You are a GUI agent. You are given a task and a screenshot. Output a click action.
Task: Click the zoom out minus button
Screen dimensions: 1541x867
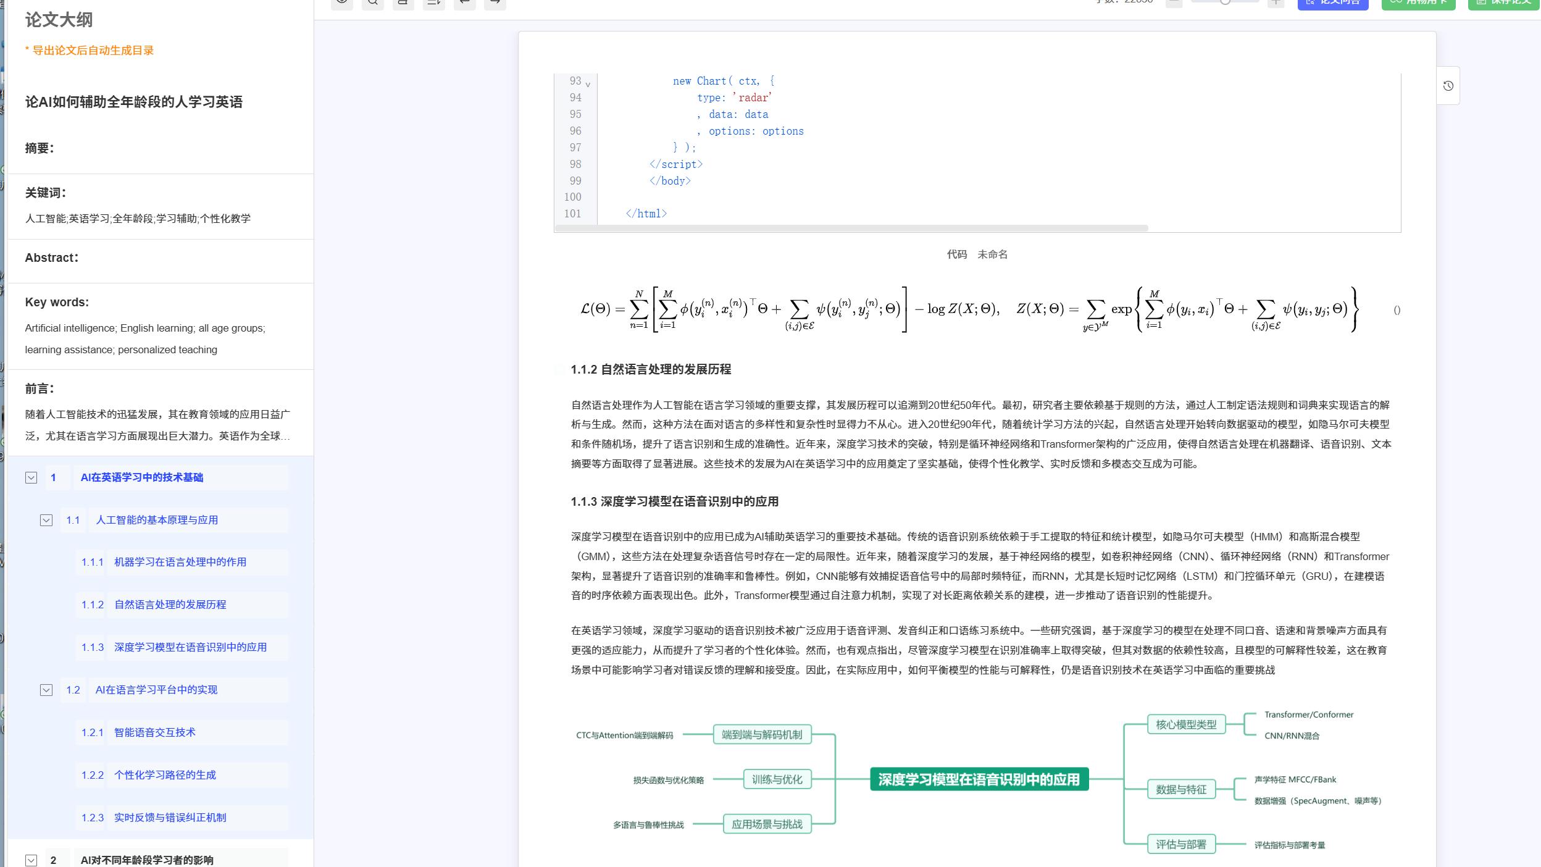tap(1174, 3)
